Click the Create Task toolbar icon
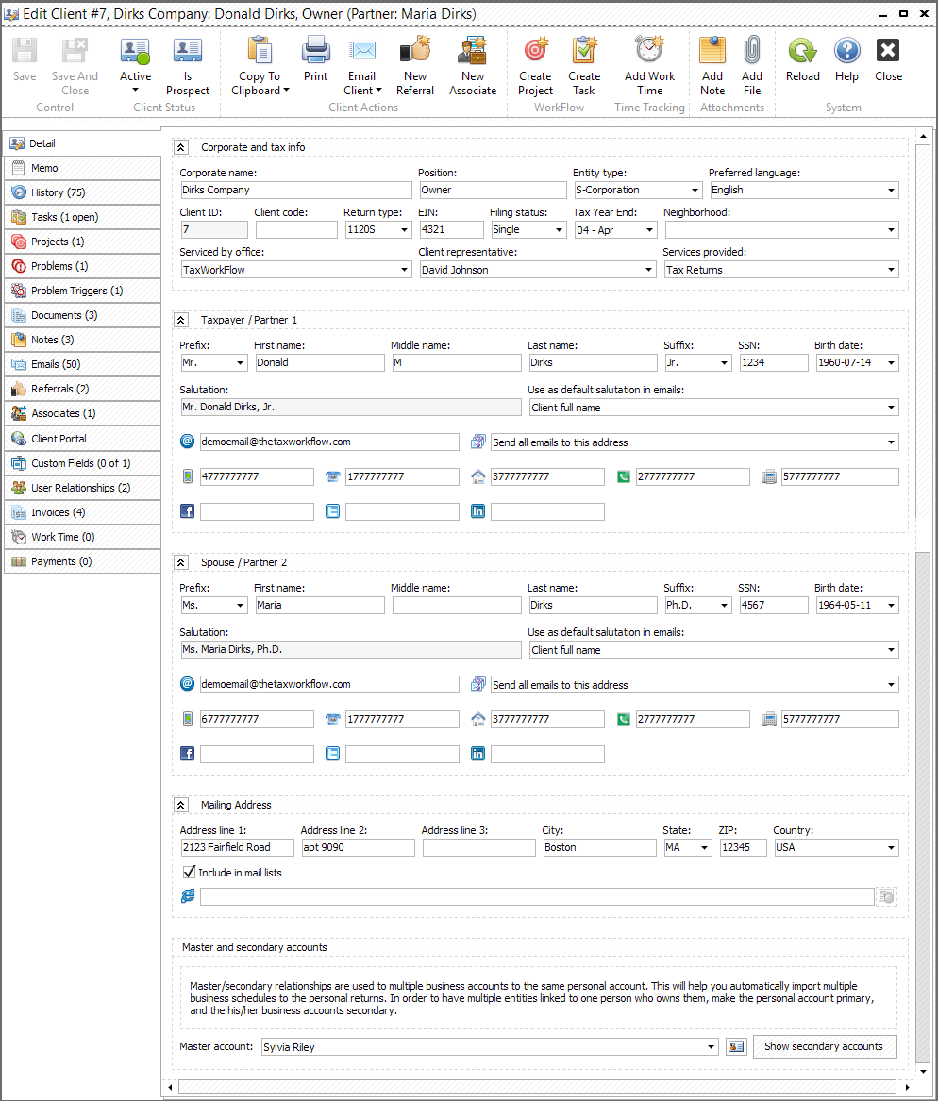The height and width of the screenshot is (1101, 938). tap(583, 62)
